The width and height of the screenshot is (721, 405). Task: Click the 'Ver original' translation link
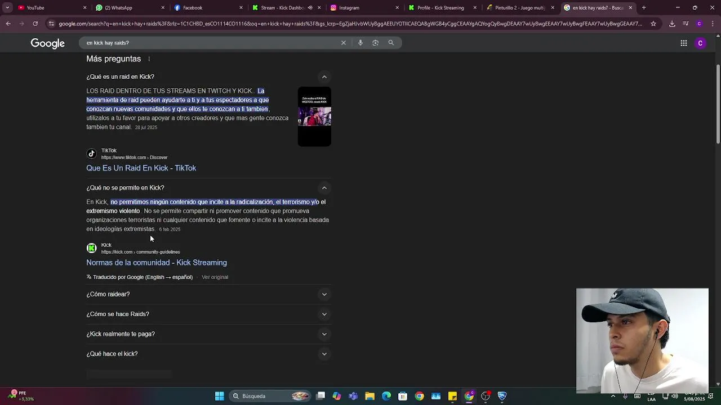click(x=215, y=277)
